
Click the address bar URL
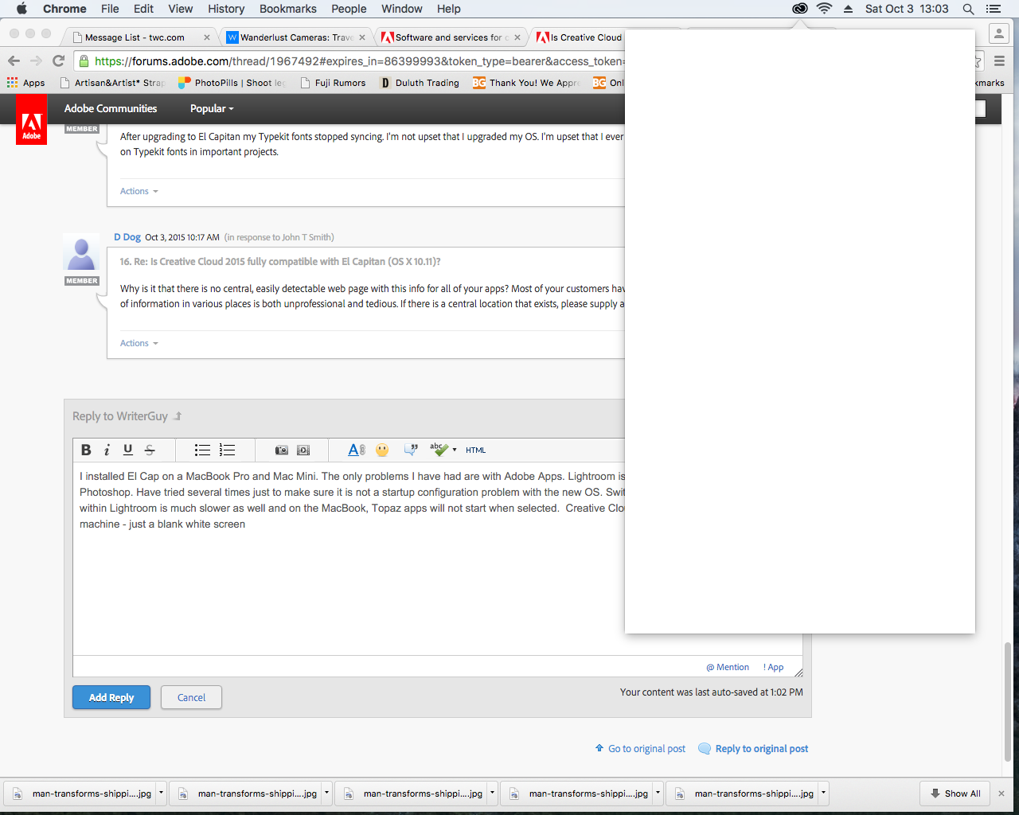tap(358, 61)
